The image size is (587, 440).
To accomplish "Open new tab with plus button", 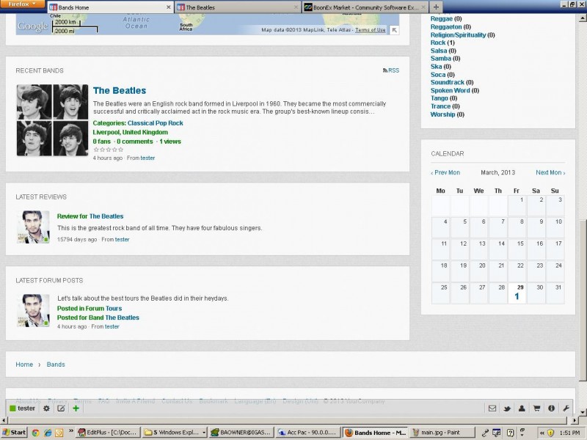I will point(436,7).
